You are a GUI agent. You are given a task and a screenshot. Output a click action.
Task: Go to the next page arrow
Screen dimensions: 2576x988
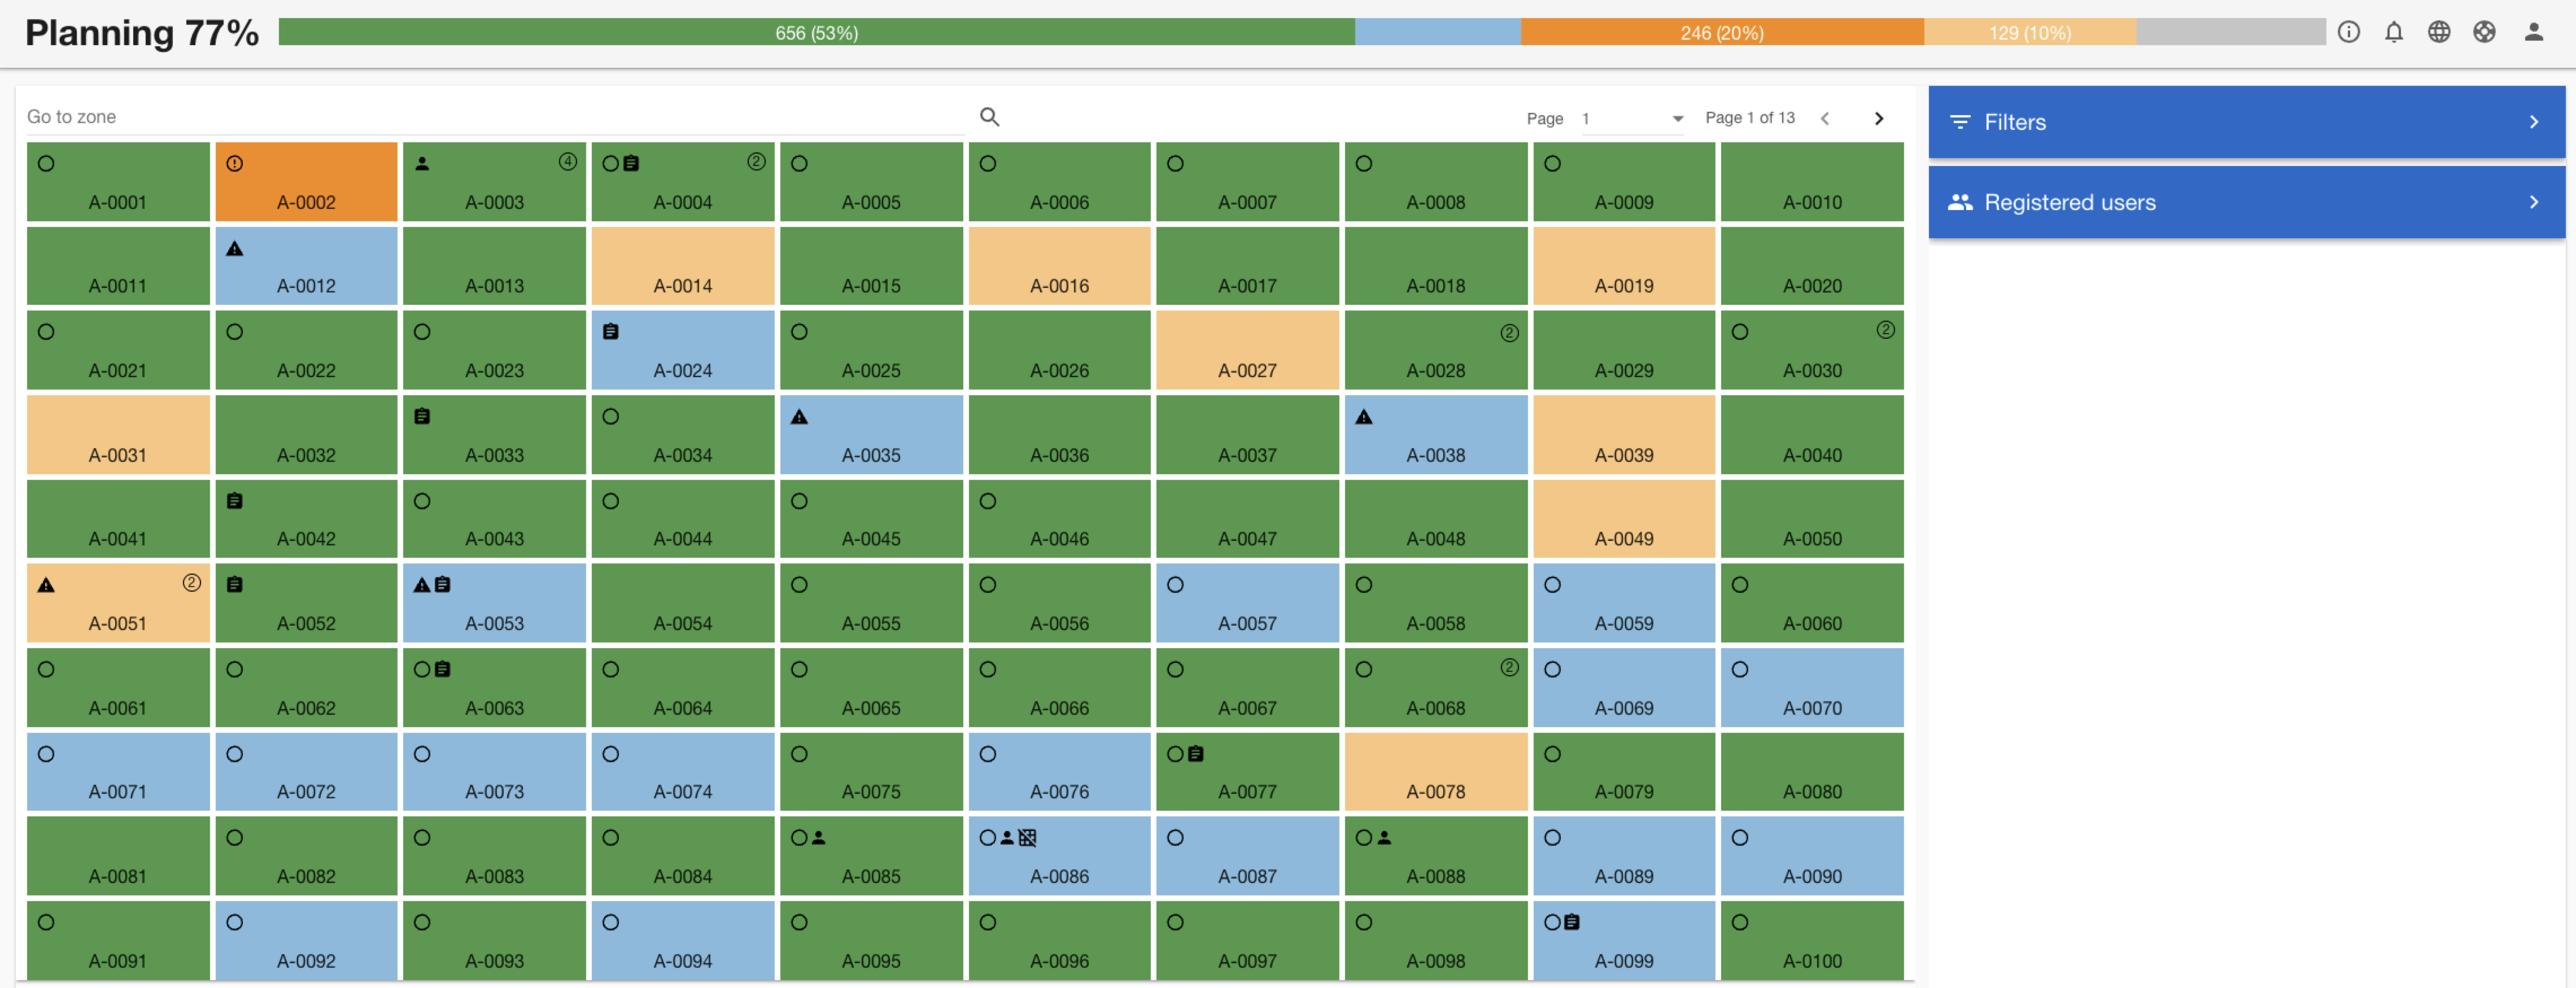coord(1878,118)
